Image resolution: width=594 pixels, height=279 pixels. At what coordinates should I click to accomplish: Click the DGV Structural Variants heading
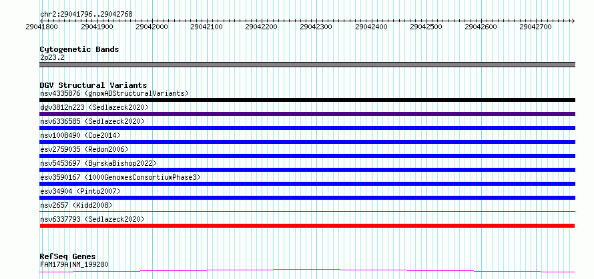click(93, 85)
